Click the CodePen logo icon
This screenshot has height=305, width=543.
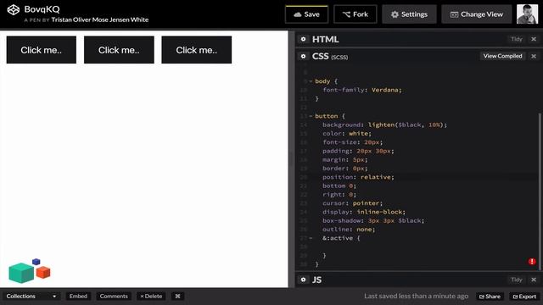pyautogui.click(x=14, y=9)
